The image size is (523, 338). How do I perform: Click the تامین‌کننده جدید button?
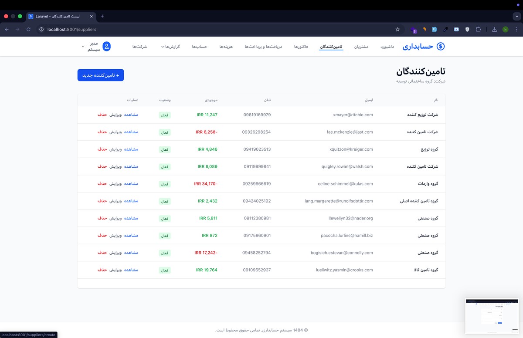pos(100,75)
